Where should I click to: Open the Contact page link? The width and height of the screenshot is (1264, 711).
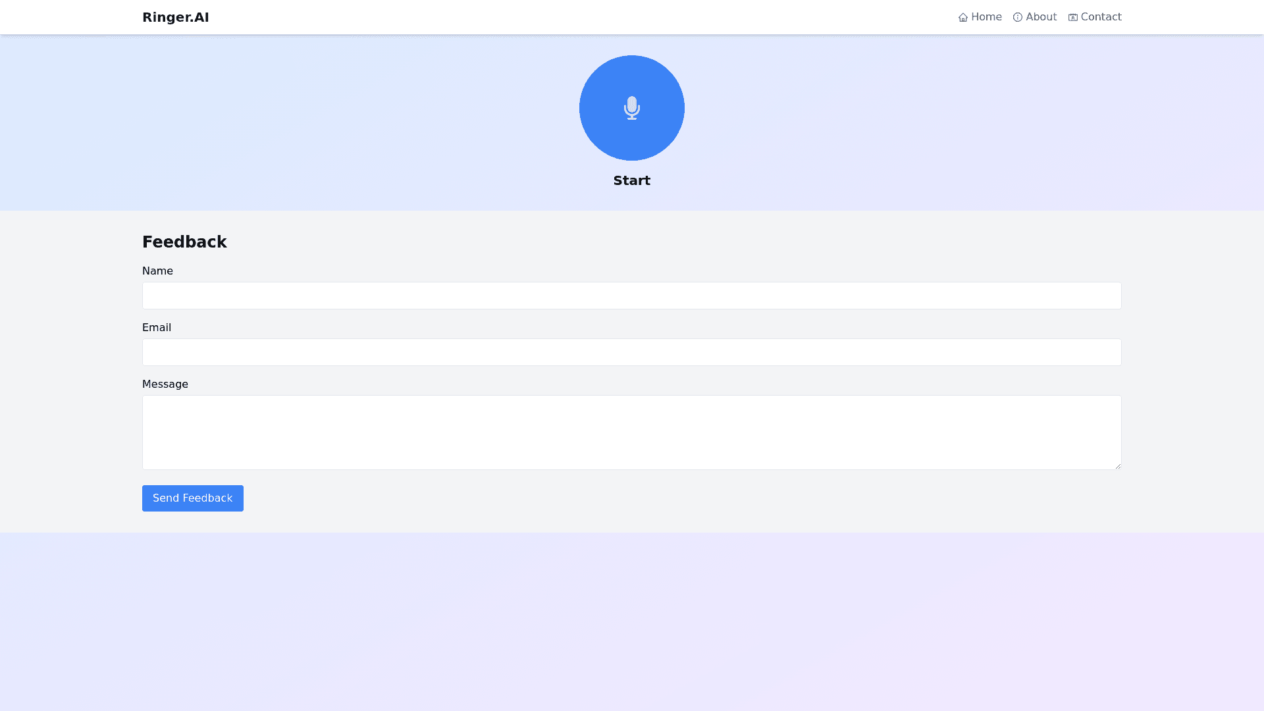(x=1101, y=17)
